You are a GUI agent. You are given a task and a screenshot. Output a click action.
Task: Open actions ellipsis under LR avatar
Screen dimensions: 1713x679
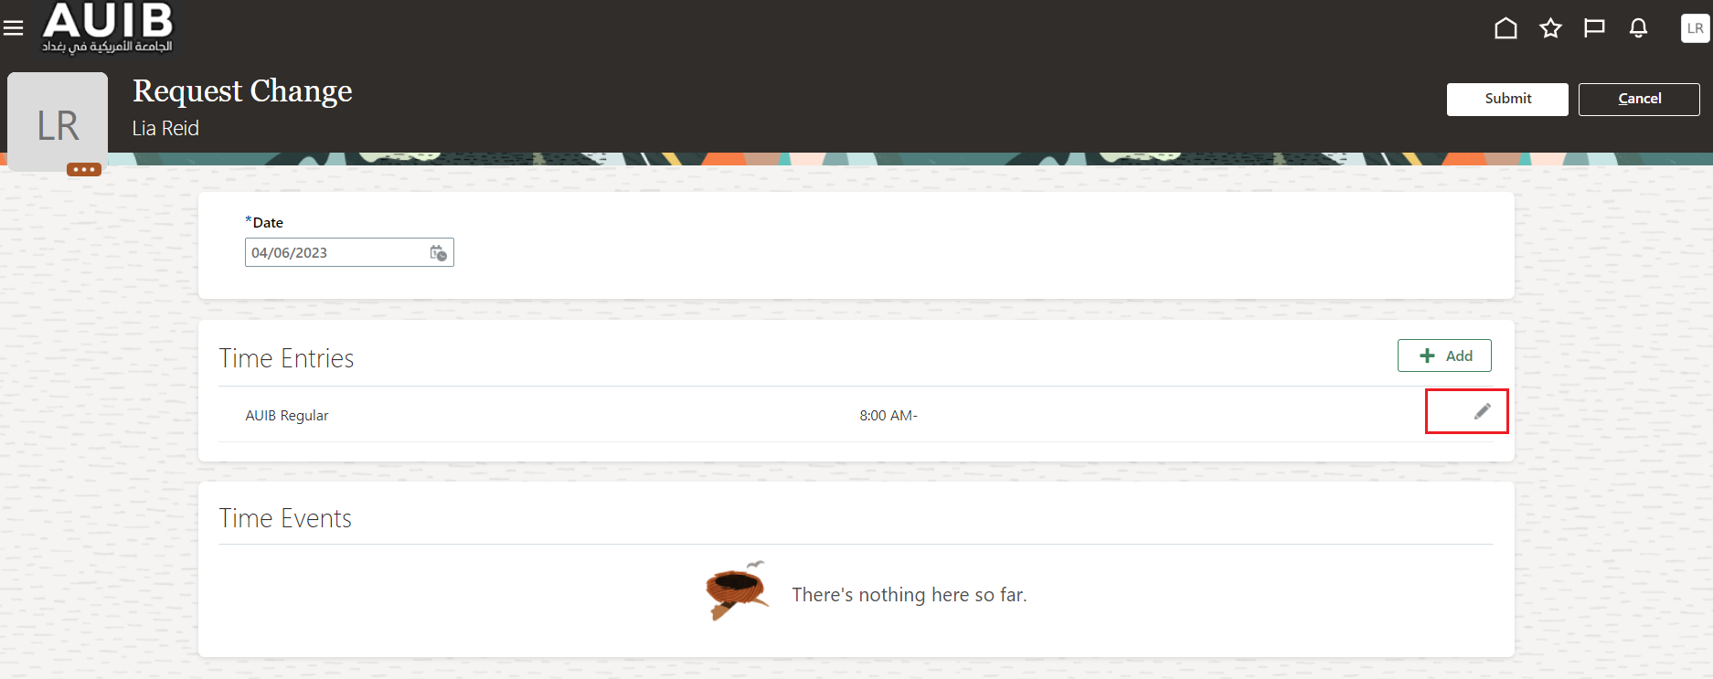[x=83, y=169]
